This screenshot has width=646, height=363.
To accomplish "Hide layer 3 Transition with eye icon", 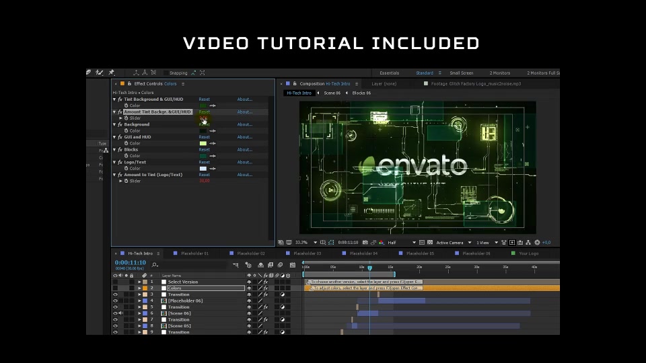I will [x=115, y=294].
